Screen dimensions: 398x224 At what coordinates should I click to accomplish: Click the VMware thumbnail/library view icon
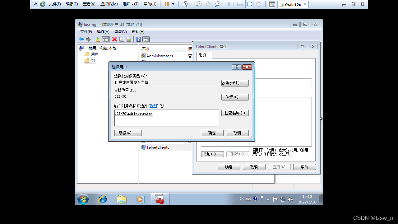[272, 4]
